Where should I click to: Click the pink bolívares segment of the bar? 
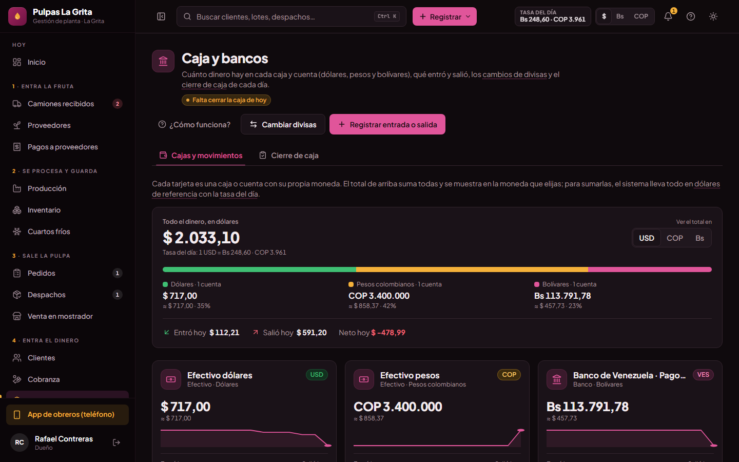(650, 269)
